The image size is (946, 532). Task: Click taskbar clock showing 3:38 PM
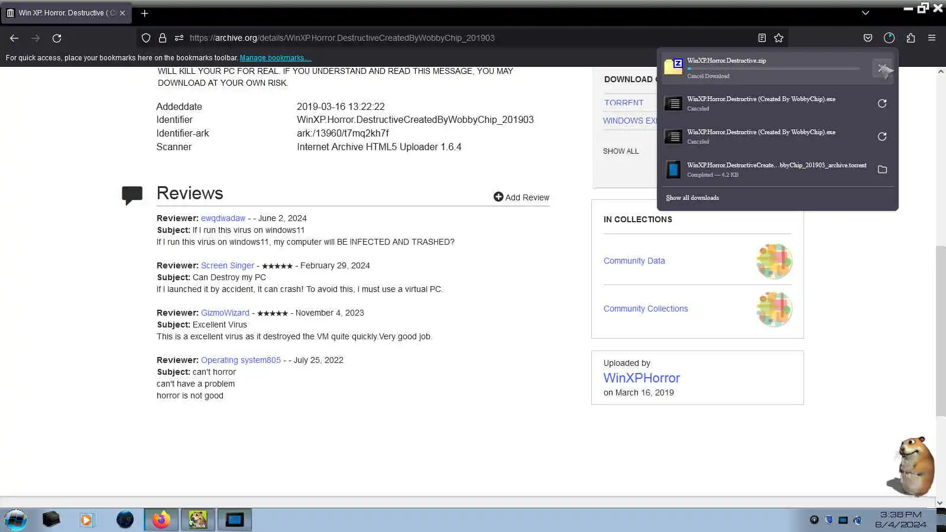(900, 520)
